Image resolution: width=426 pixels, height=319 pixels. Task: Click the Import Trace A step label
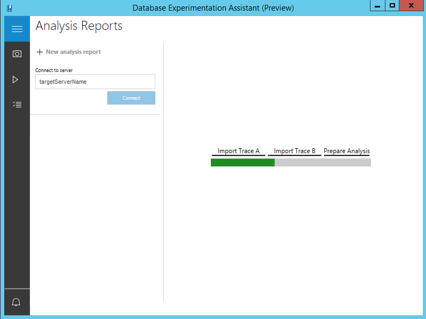point(239,151)
